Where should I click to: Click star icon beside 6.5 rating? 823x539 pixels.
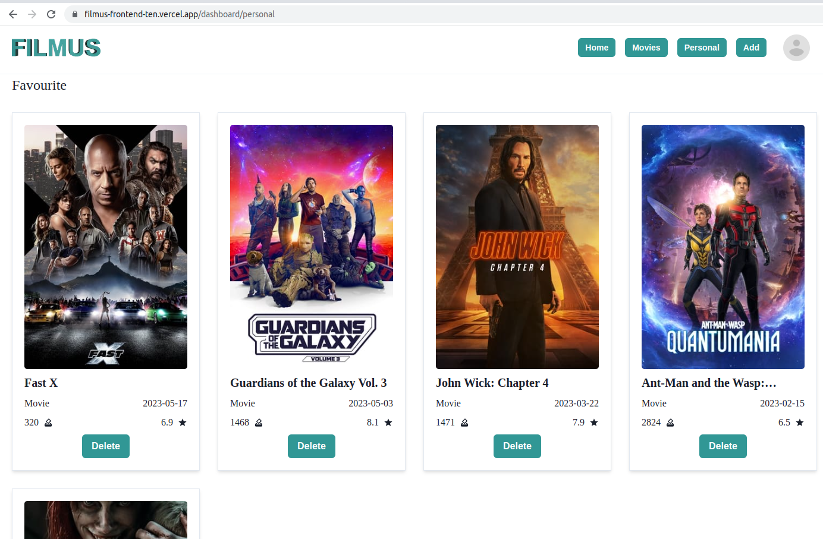[x=800, y=423]
